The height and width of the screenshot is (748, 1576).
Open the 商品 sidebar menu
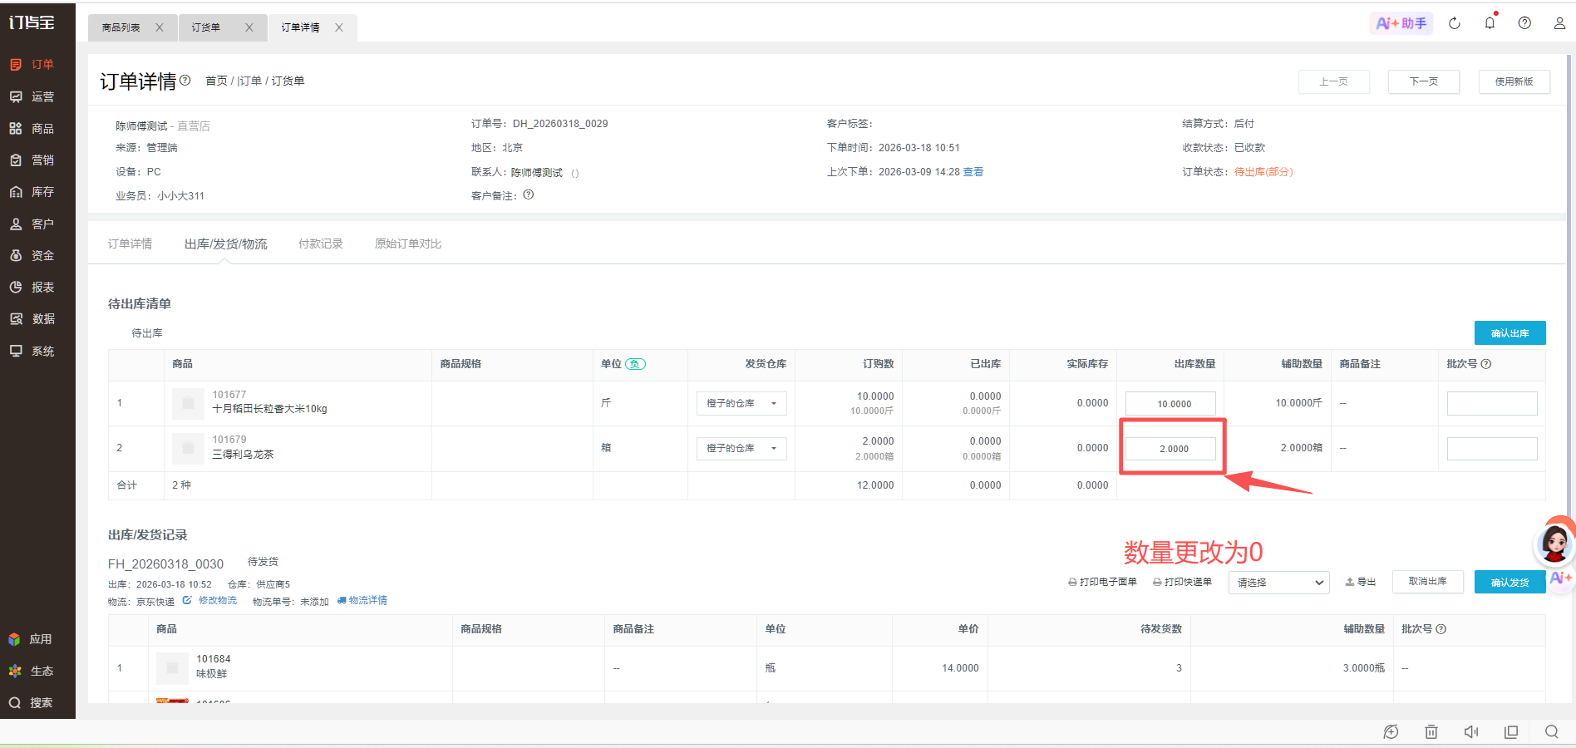(33, 129)
